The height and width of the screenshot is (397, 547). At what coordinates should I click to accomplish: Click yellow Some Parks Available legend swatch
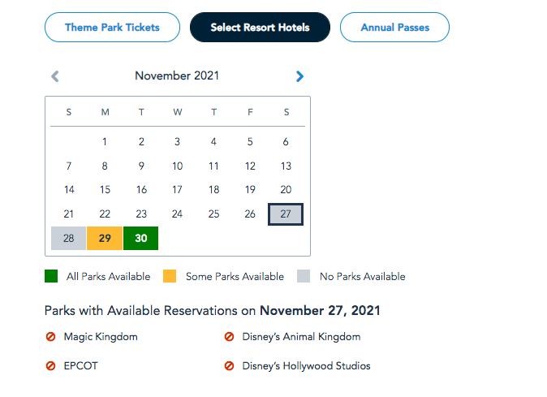[170, 276]
